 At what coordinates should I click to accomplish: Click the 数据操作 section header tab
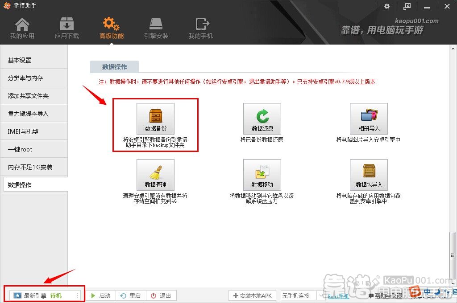(x=115, y=67)
